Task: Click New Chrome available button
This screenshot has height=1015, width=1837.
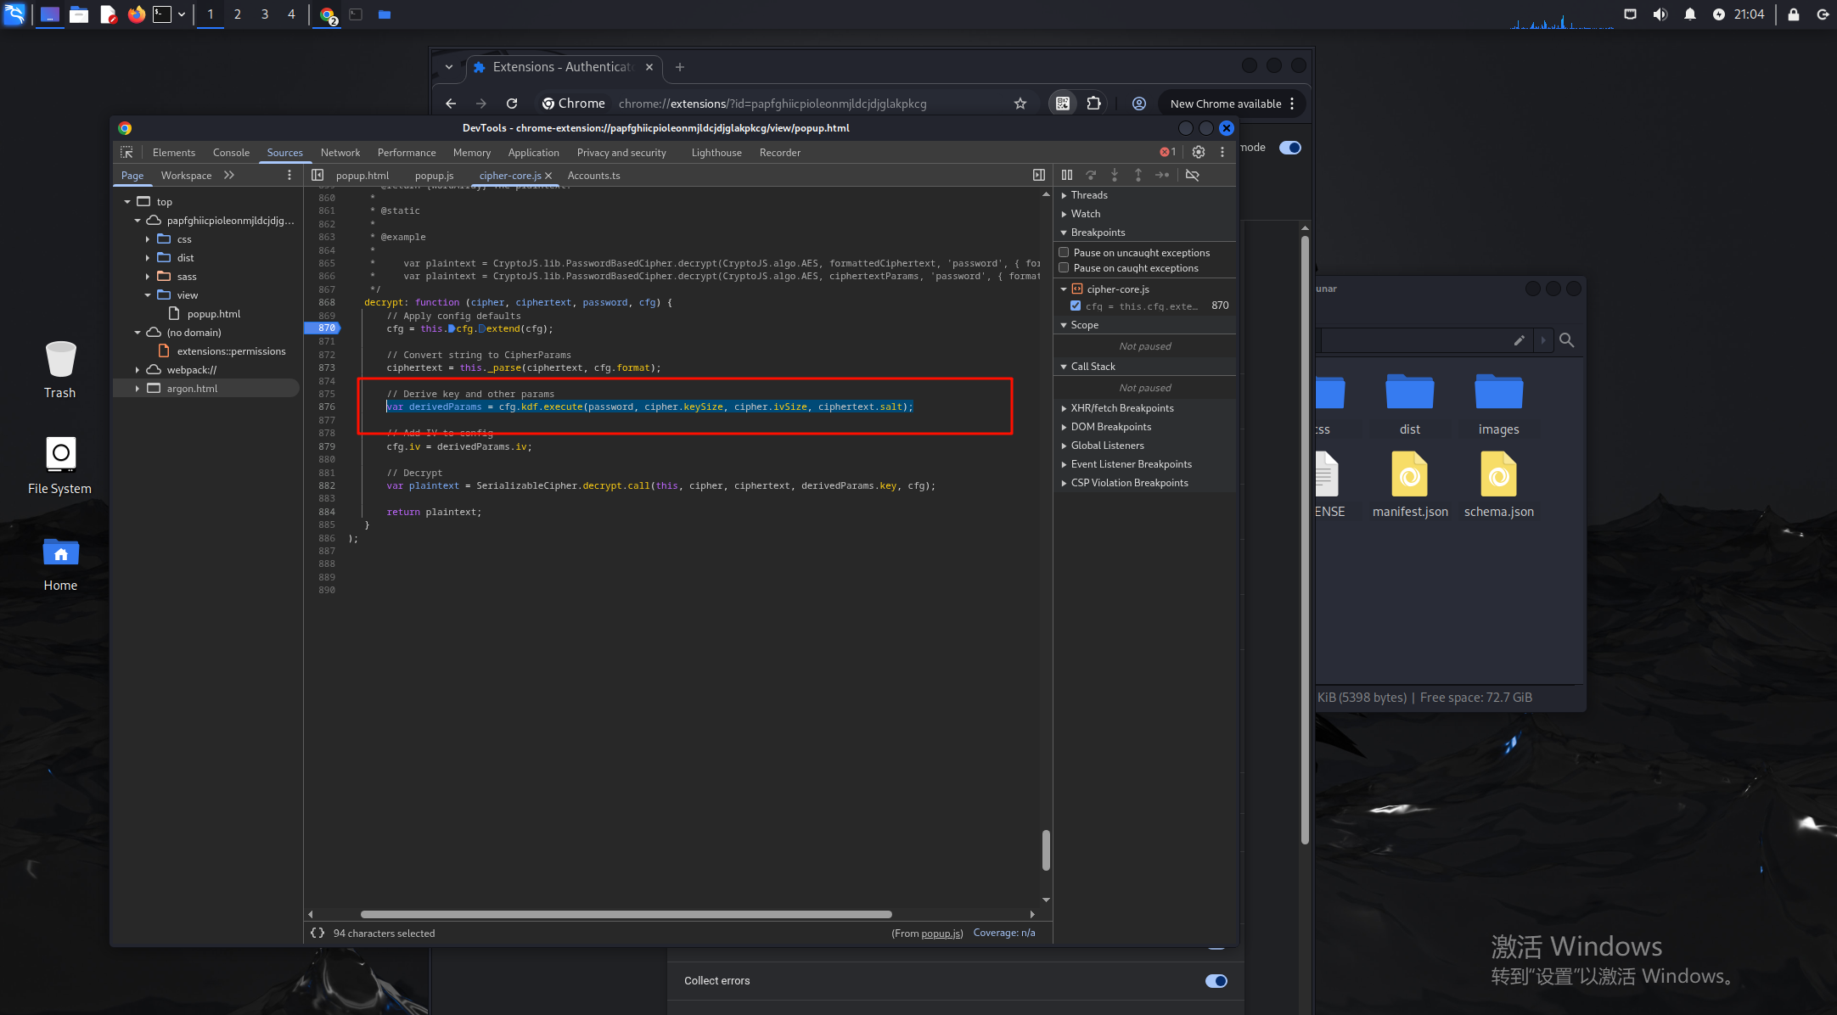Action: (1225, 104)
